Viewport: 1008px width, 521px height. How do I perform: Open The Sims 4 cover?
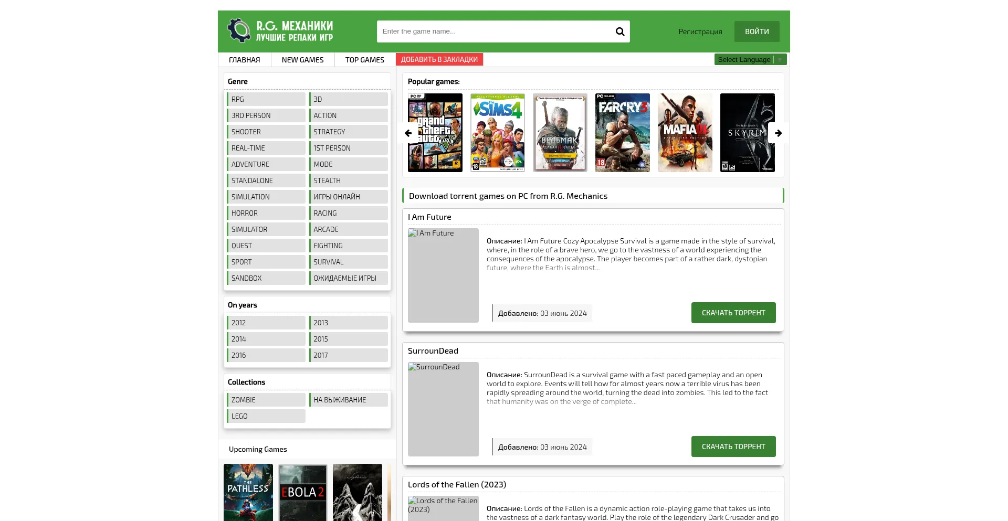pos(497,133)
